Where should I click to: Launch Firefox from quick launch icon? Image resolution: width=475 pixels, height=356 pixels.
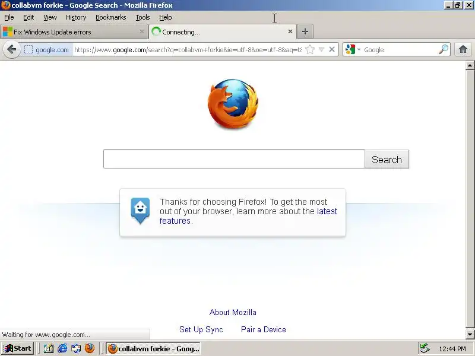tap(90, 348)
